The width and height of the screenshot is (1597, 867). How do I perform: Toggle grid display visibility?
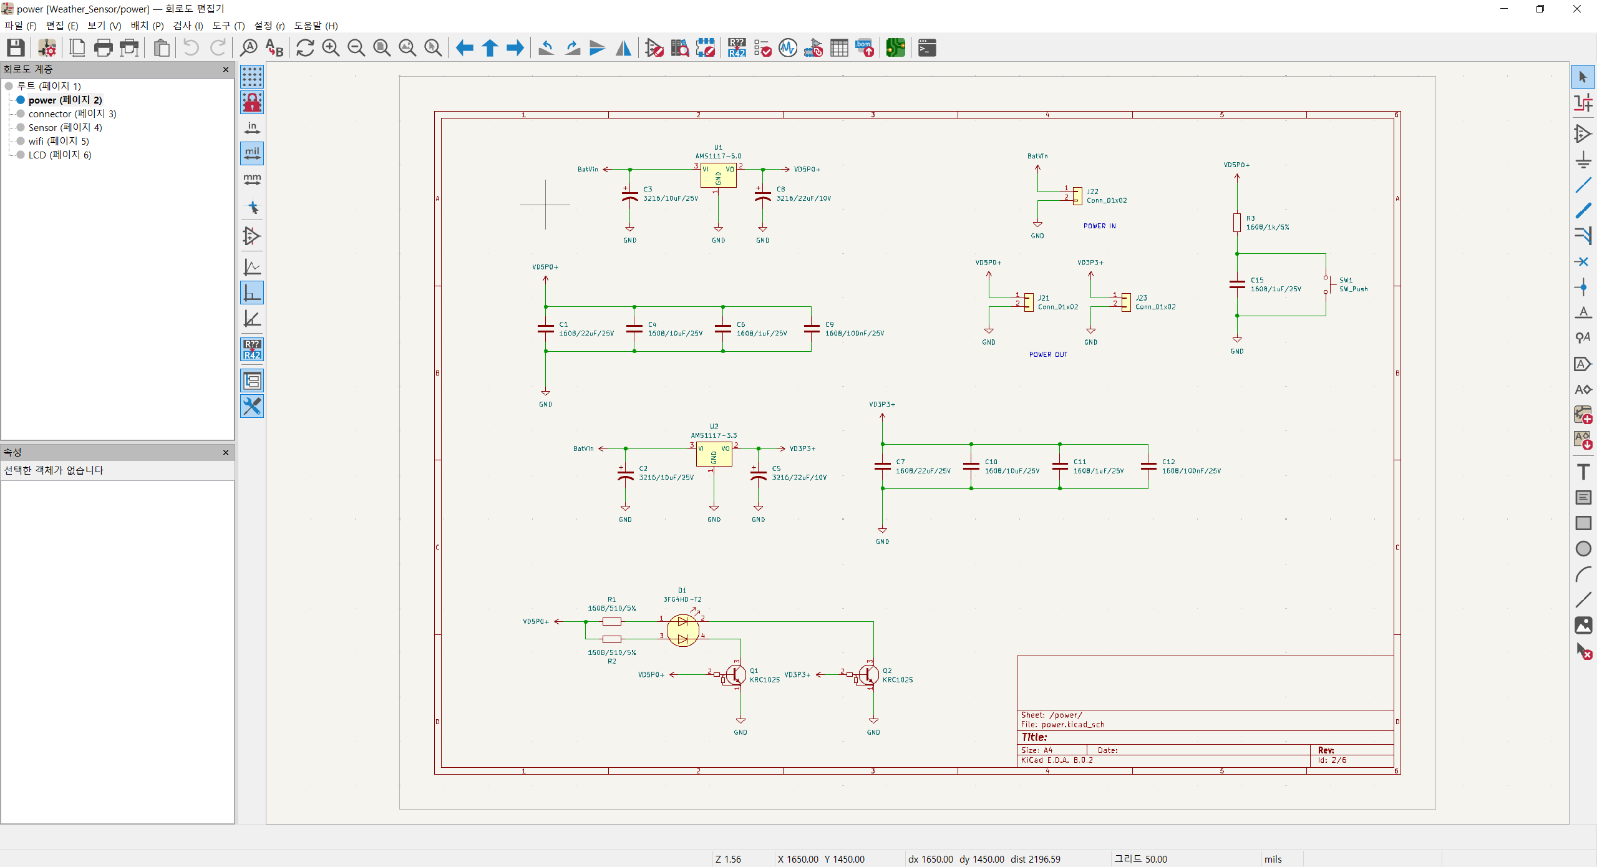point(252,77)
